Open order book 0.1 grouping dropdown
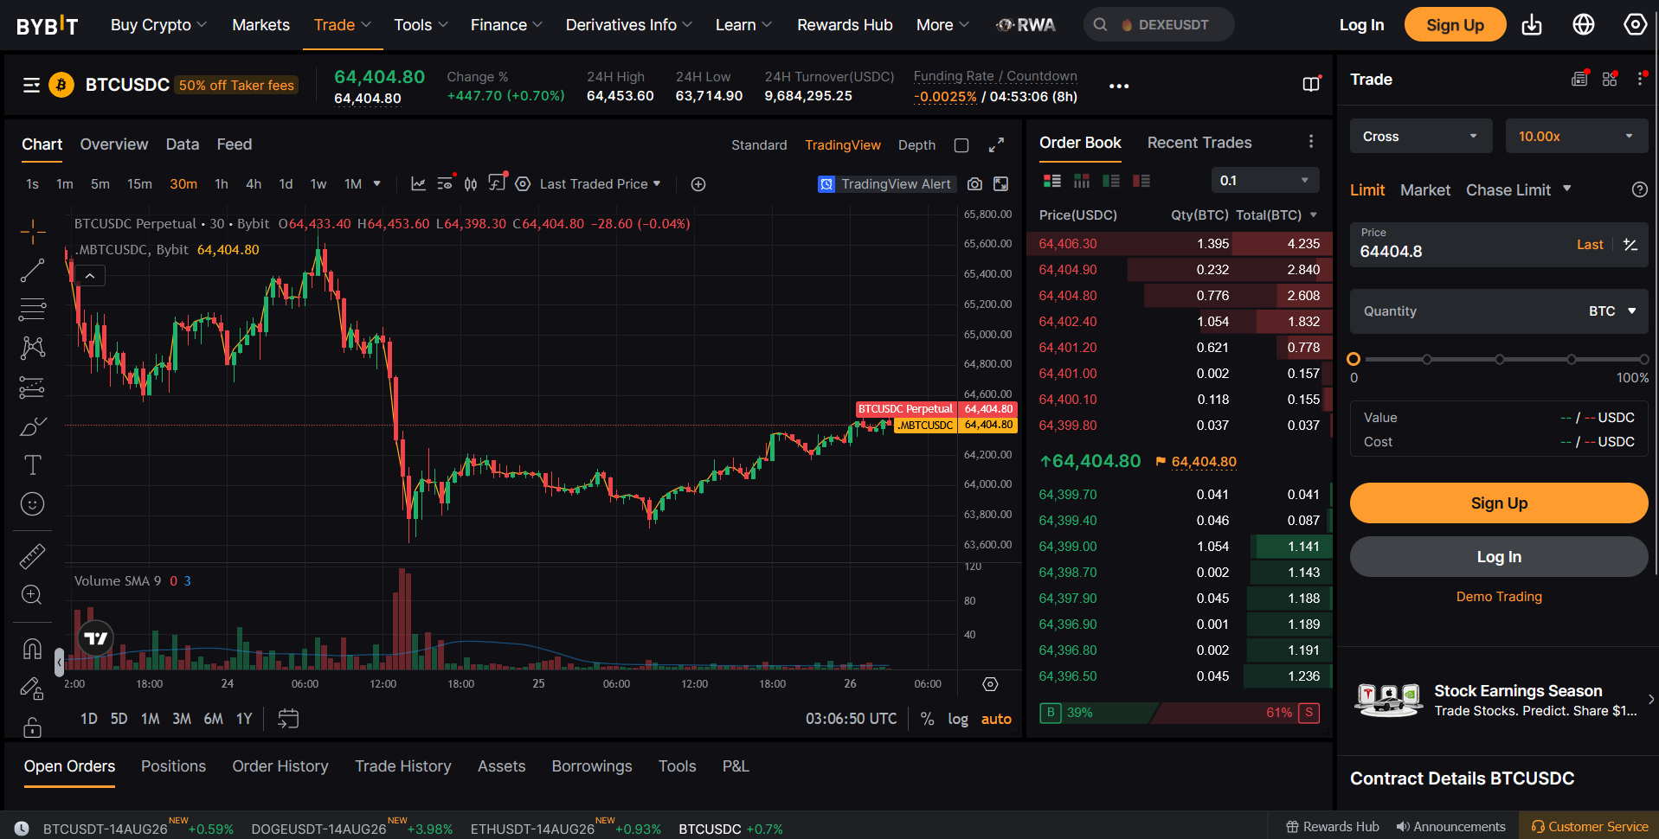1659x839 pixels. click(x=1265, y=180)
